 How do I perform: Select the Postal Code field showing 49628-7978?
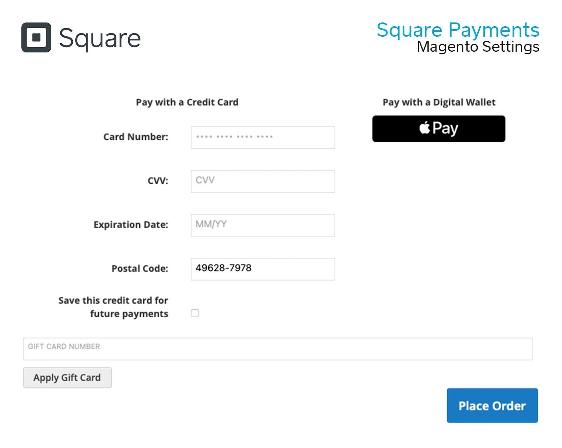click(x=262, y=269)
